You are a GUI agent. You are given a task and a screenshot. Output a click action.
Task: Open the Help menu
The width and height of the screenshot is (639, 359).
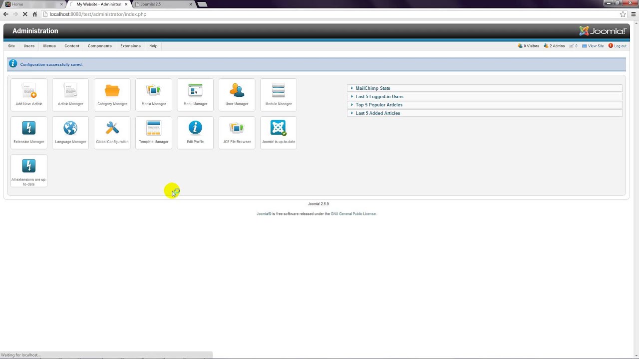[x=153, y=46]
